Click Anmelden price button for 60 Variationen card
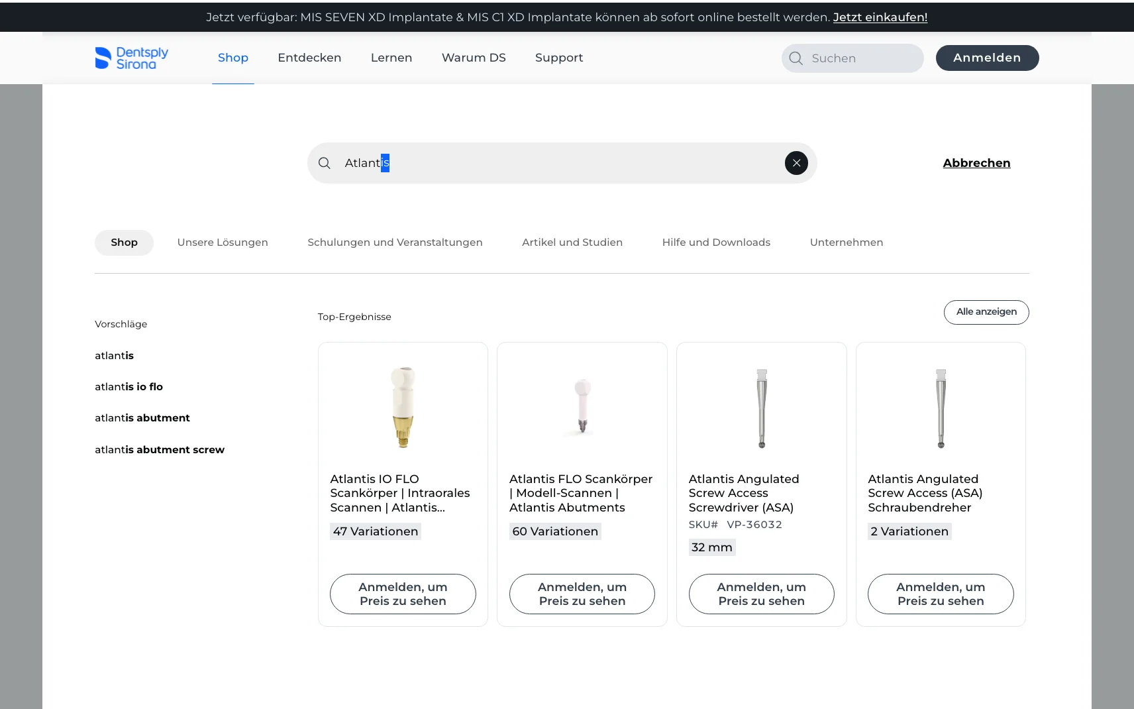The height and width of the screenshot is (709, 1134). click(x=582, y=594)
